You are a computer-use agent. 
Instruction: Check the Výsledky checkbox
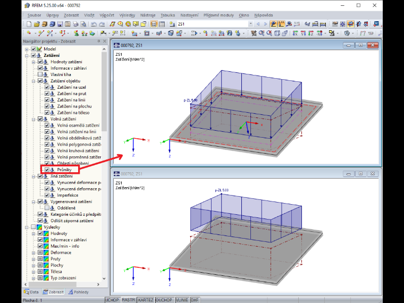click(33, 227)
